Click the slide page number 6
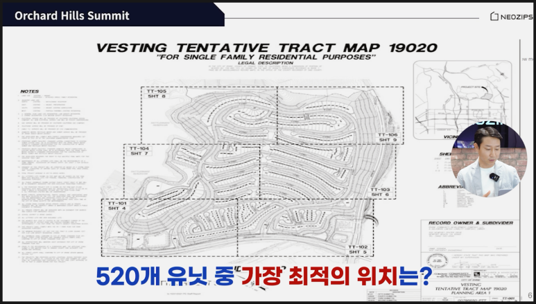This screenshot has height=304, width=536. tap(530, 296)
